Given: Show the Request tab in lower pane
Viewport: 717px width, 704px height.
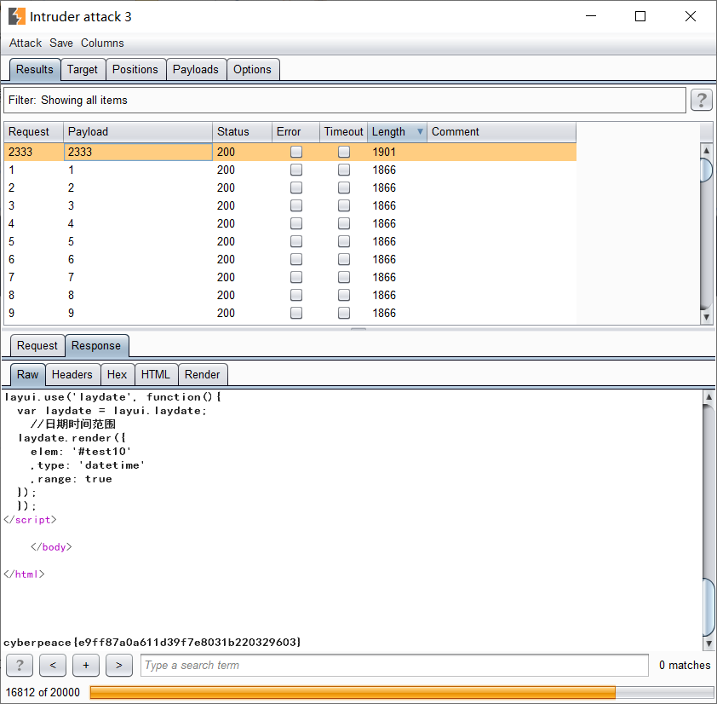Looking at the screenshot, I should [37, 345].
